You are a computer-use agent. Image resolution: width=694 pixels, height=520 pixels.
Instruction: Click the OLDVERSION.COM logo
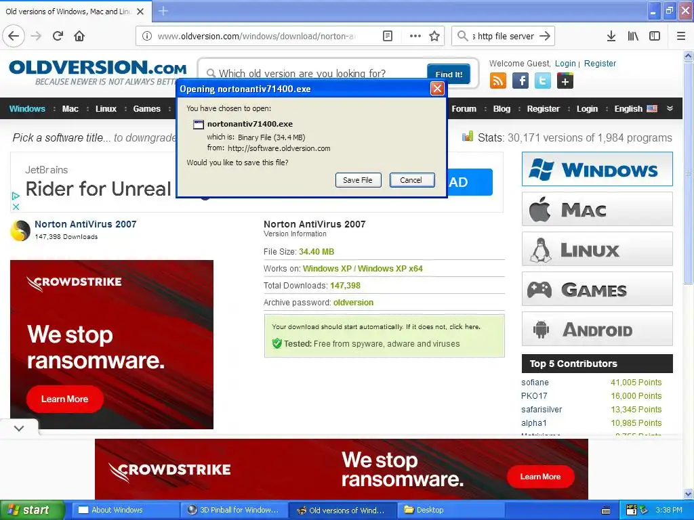coord(98,72)
